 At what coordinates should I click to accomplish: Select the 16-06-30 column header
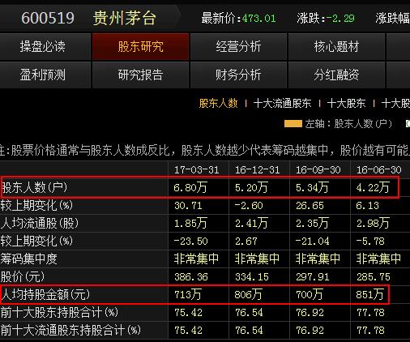coord(378,170)
